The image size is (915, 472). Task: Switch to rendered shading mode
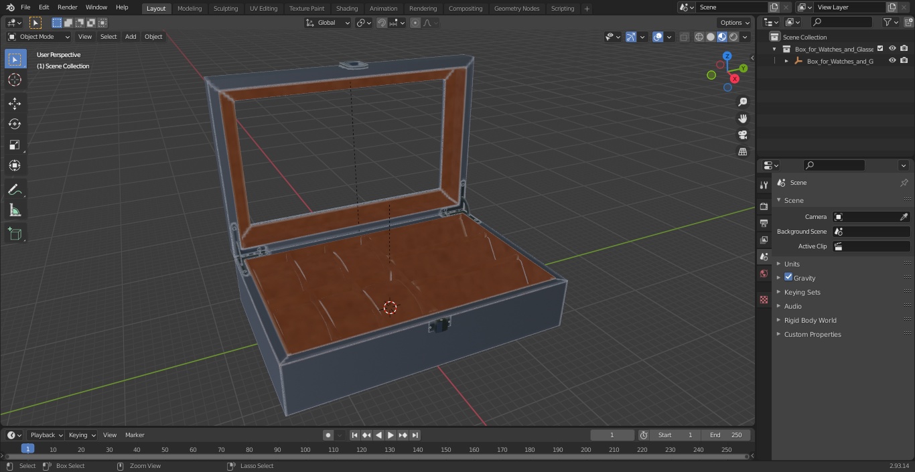[x=733, y=37]
